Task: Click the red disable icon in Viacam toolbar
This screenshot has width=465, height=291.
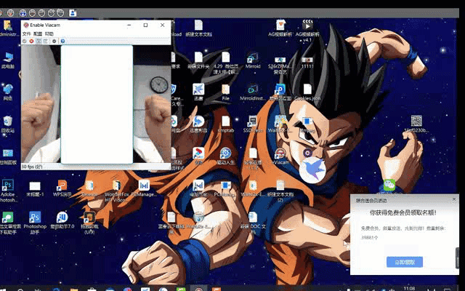Action: pyautogui.click(x=31, y=41)
